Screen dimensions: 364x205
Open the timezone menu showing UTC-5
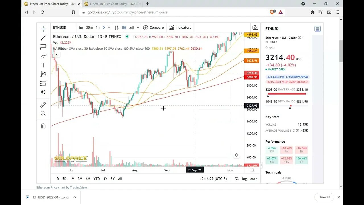click(213, 179)
